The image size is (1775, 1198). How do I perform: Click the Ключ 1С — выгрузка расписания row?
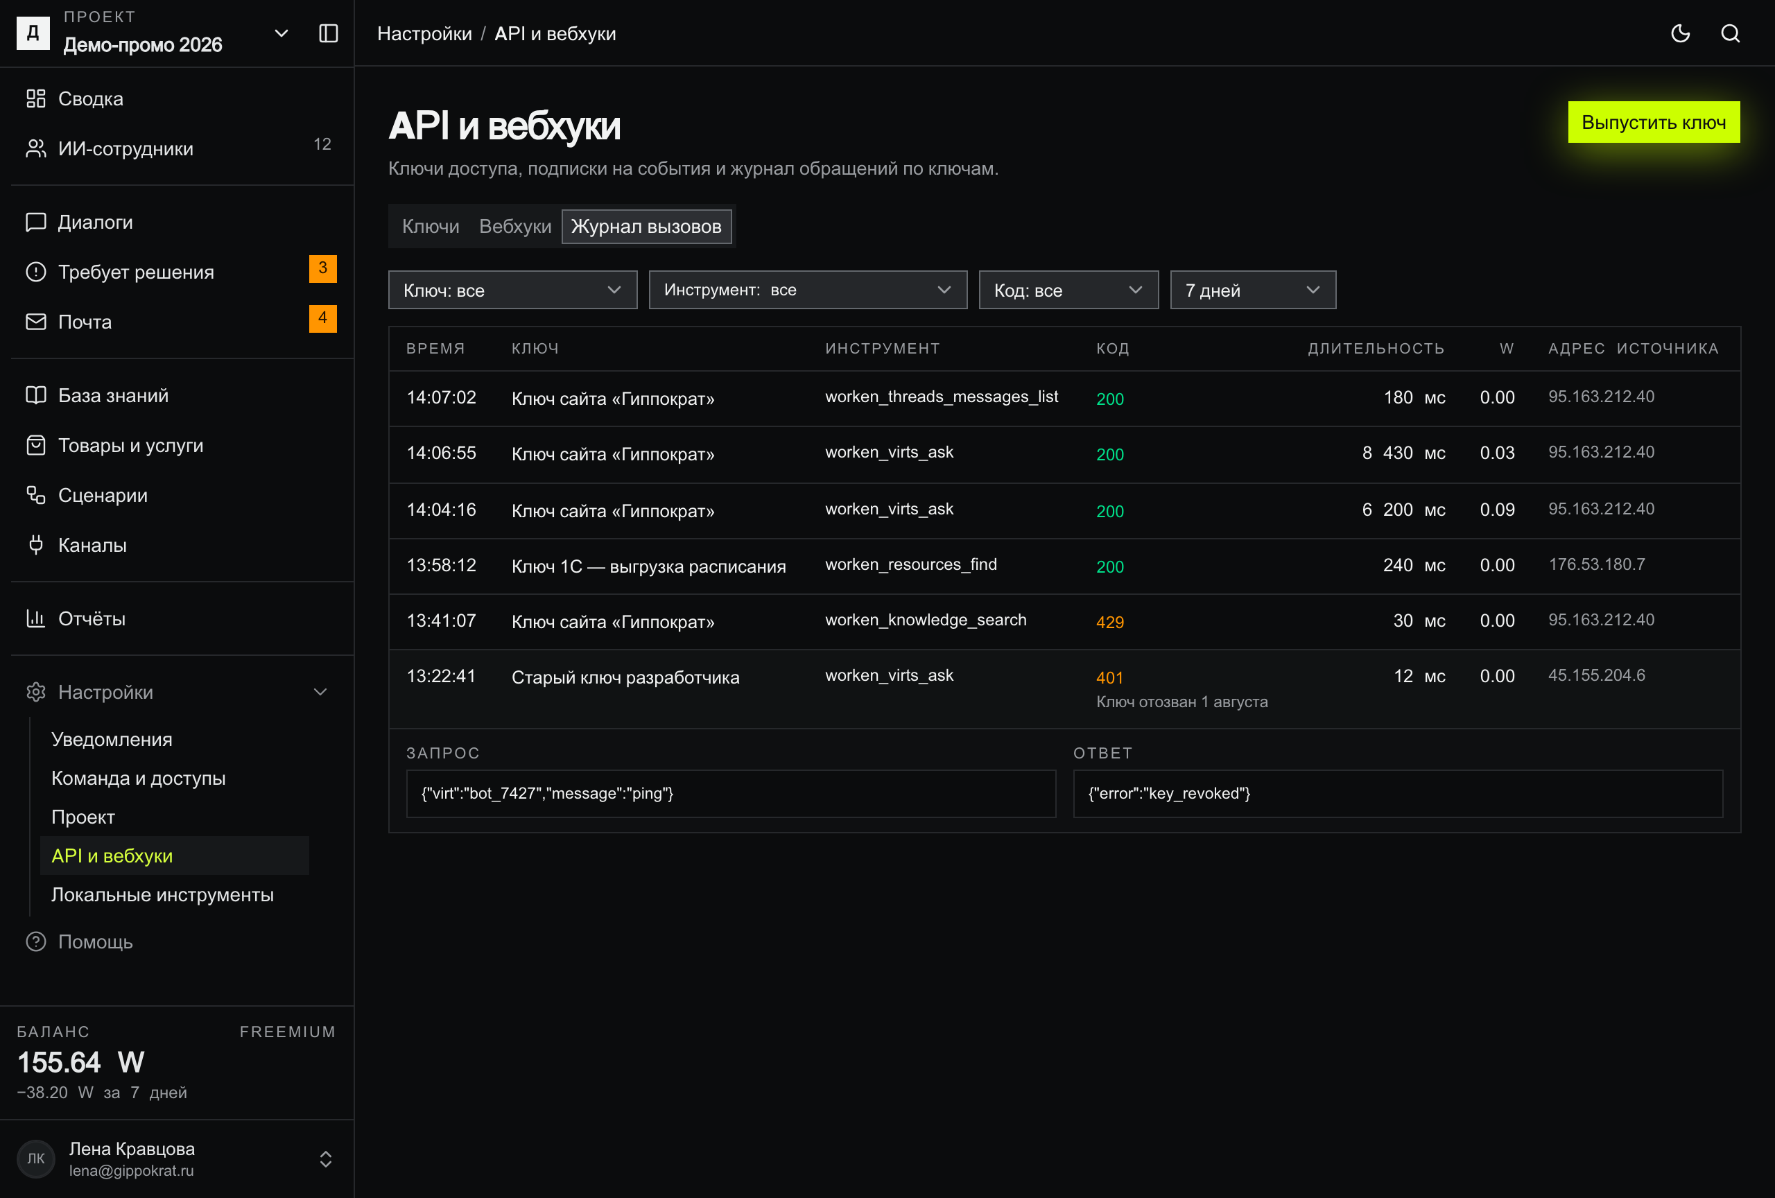(x=1064, y=566)
